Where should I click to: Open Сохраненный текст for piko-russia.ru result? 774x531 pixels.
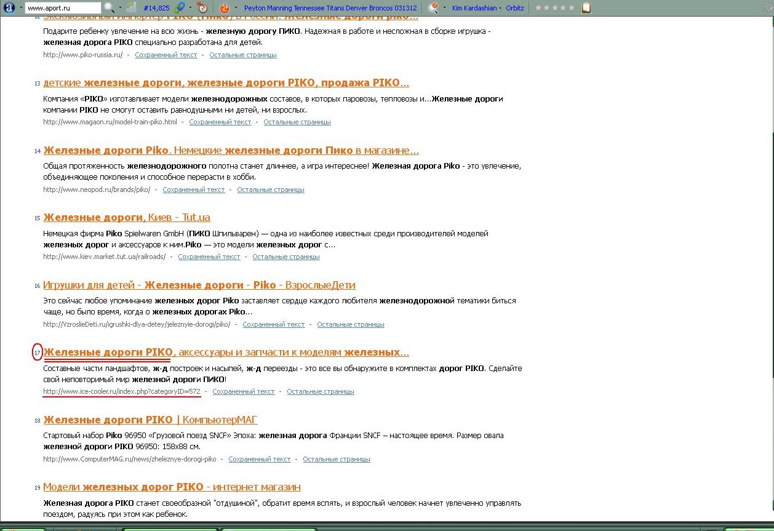(166, 55)
